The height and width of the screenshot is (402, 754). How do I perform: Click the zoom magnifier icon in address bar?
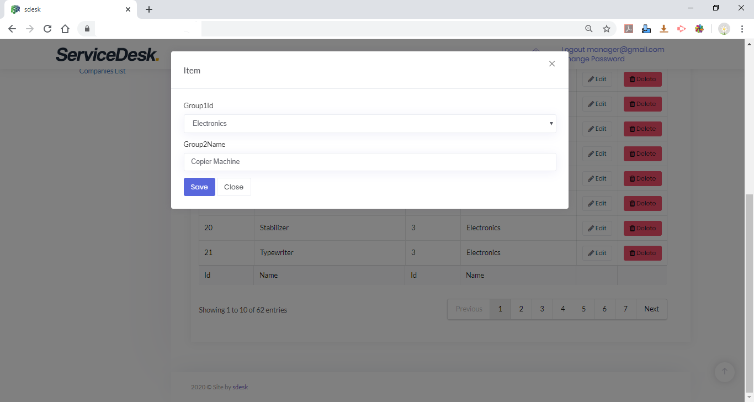tap(589, 29)
